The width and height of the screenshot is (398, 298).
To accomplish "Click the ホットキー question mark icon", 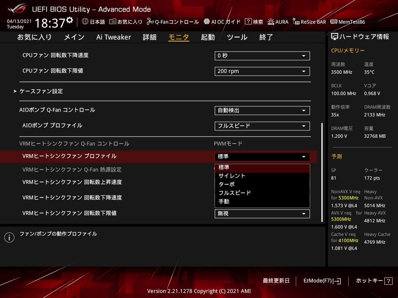I will [388, 281].
